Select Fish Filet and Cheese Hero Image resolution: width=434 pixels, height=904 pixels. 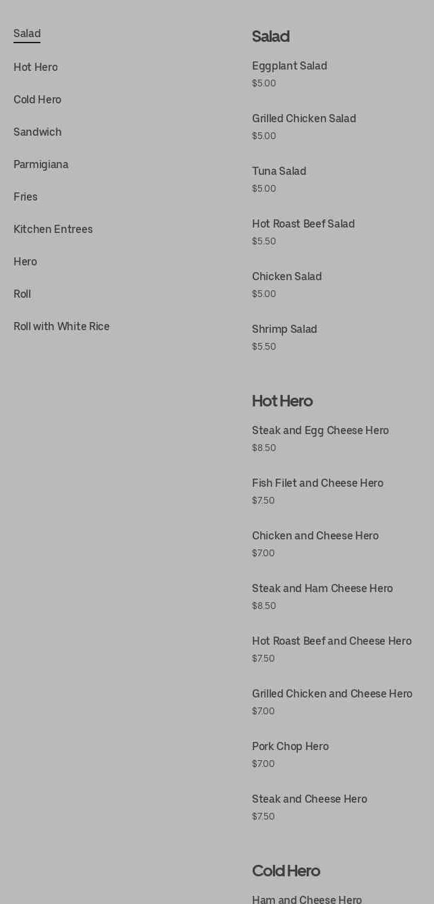[317, 483]
